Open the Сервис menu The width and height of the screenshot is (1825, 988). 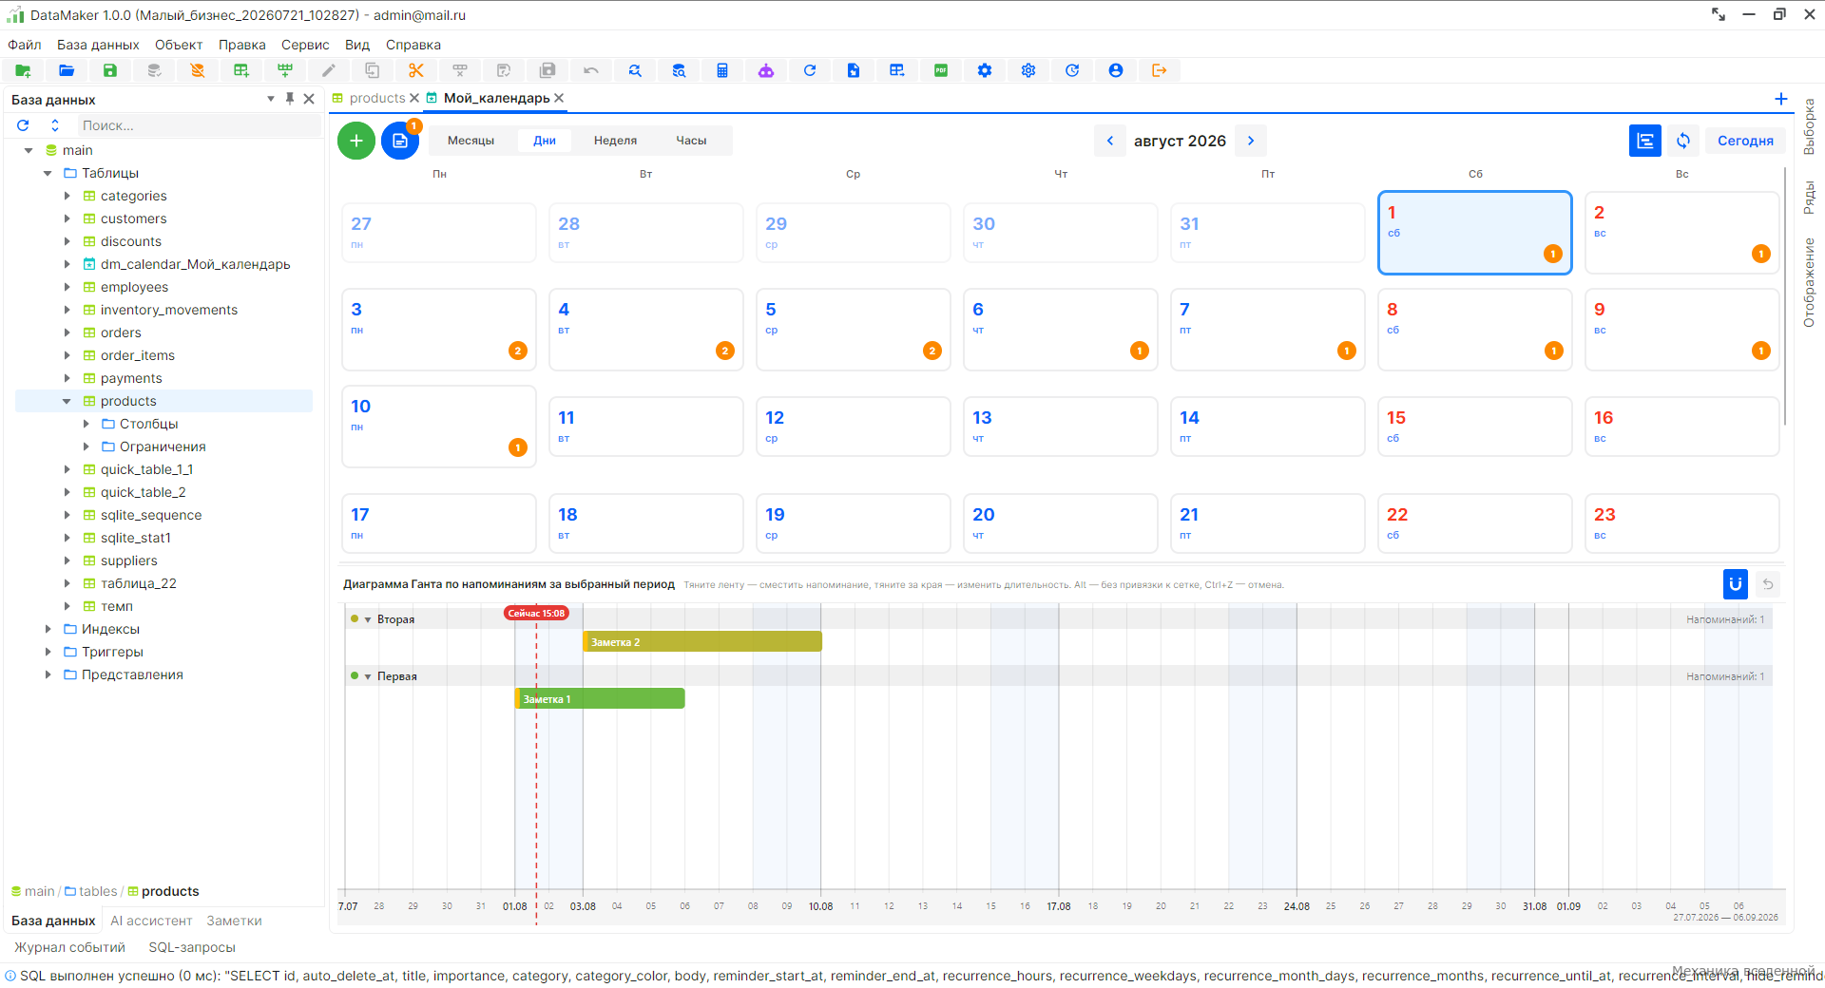305,45
